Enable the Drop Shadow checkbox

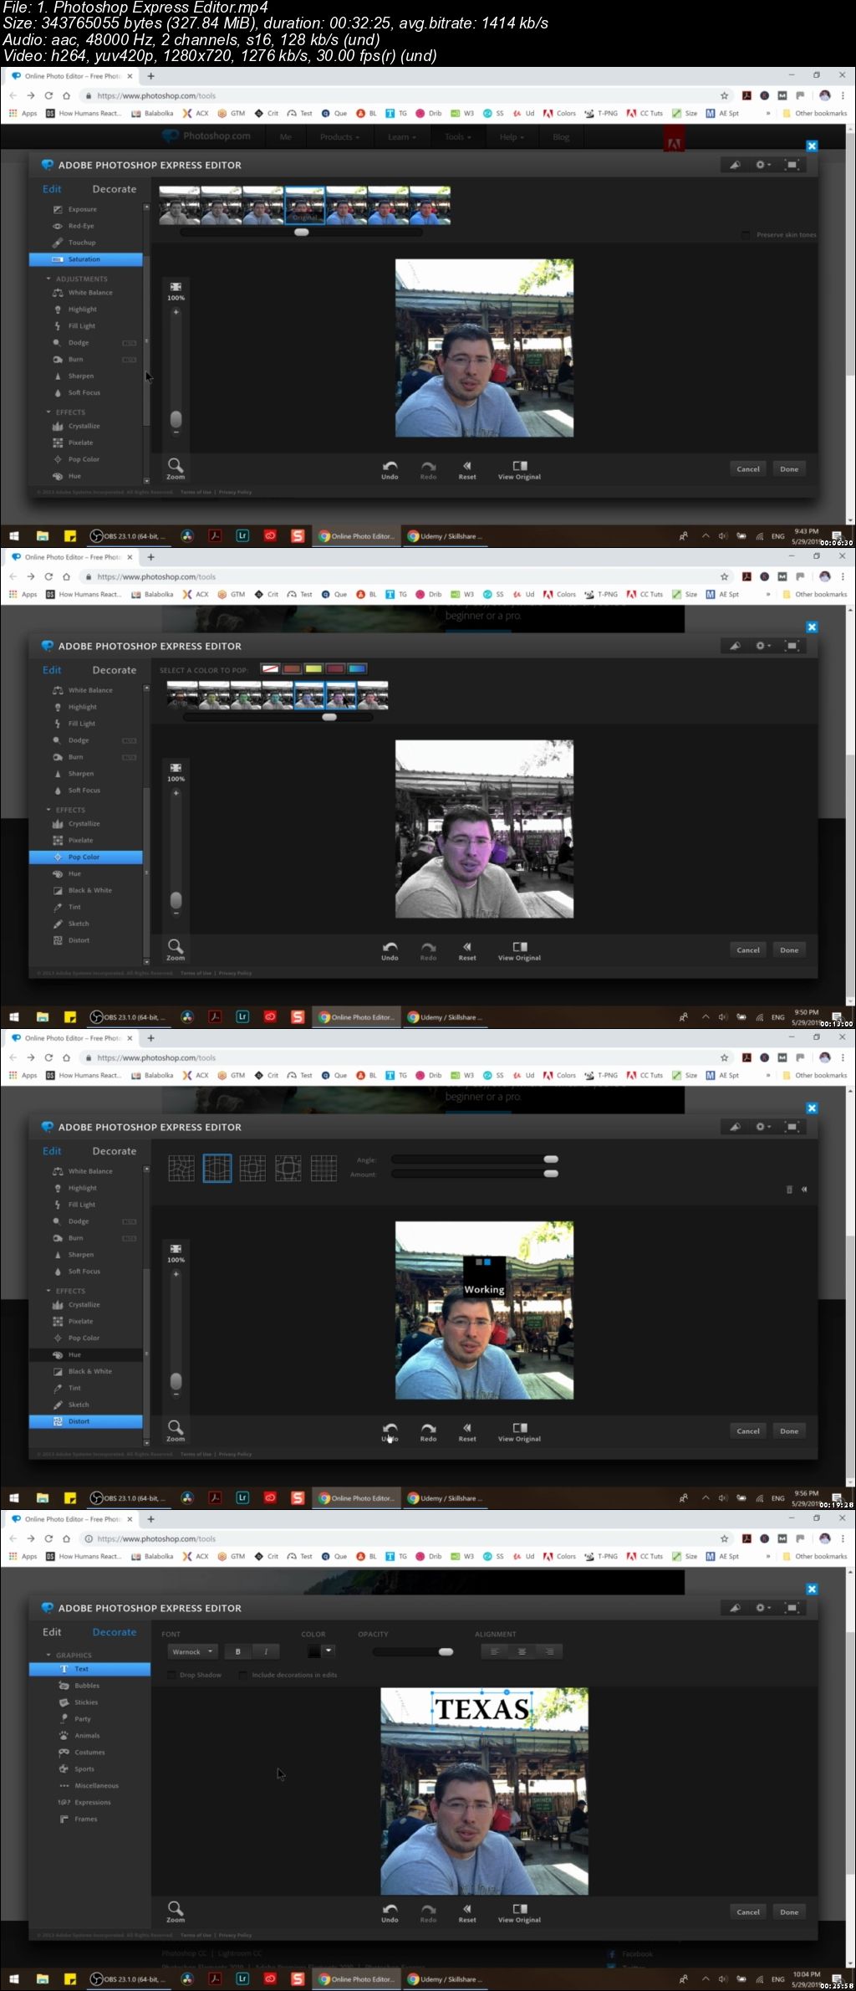tap(171, 1675)
